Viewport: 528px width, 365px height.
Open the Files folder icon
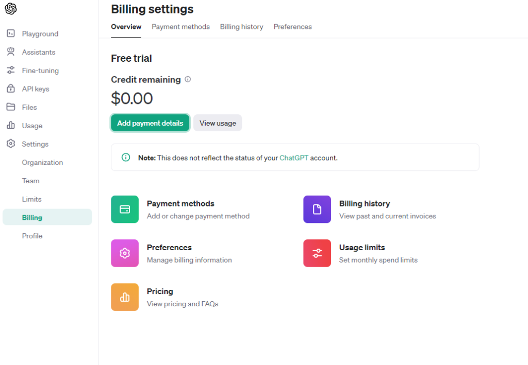(11, 107)
